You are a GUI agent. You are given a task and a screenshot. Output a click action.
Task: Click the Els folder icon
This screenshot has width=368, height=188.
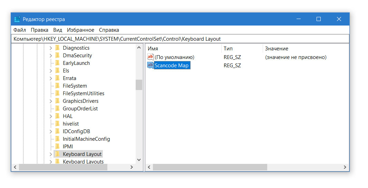coord(57,71)
